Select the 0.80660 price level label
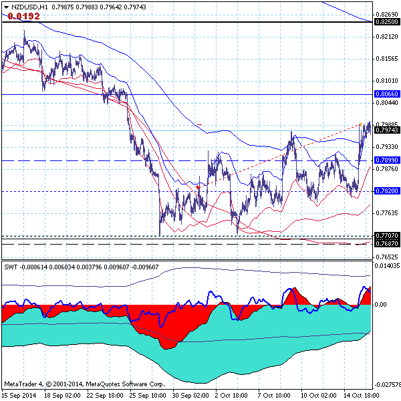This screenshot has height=401, width=401. coord(387,94)
